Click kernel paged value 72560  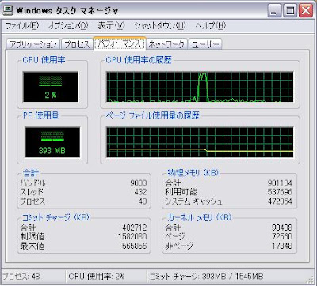pos(282,236)
